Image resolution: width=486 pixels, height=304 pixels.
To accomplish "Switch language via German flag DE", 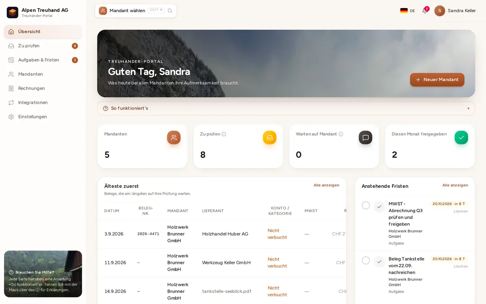I will [x=407, y=10].
